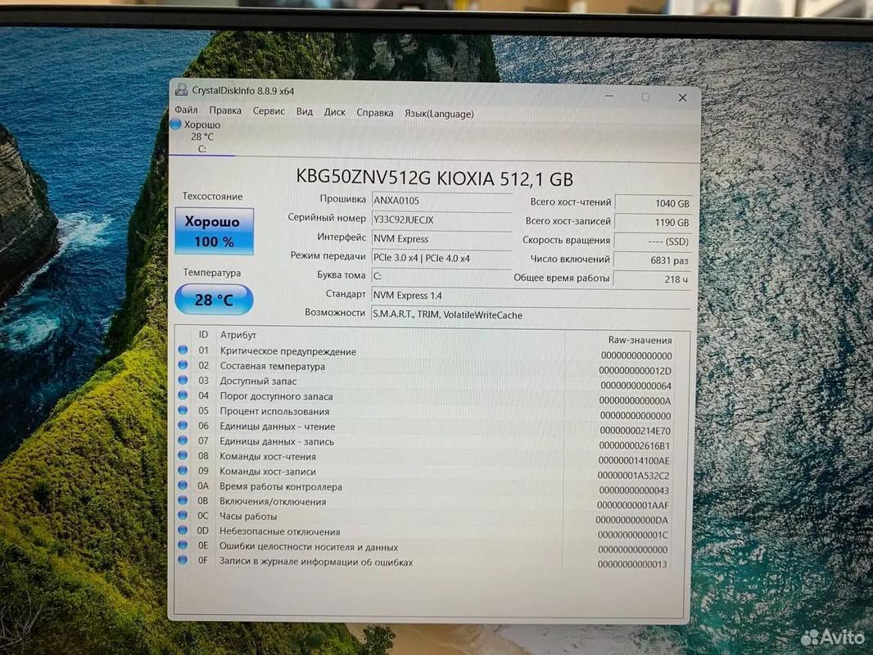
Task: Select the Процент использования attribute text
Action: [x=274, y=411]
